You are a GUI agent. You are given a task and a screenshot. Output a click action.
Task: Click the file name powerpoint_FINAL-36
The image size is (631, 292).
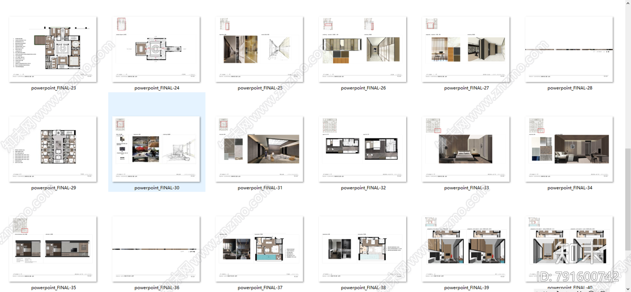click(x=157, y=288)
